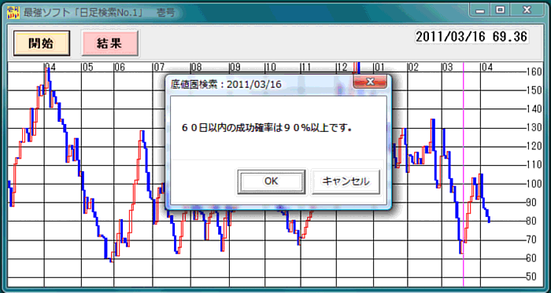Image resolution: width=551 pixels, height=293 pixels.
Task: Click the 開始 start button
Action: pyautogui.click(x=42, y=43)
